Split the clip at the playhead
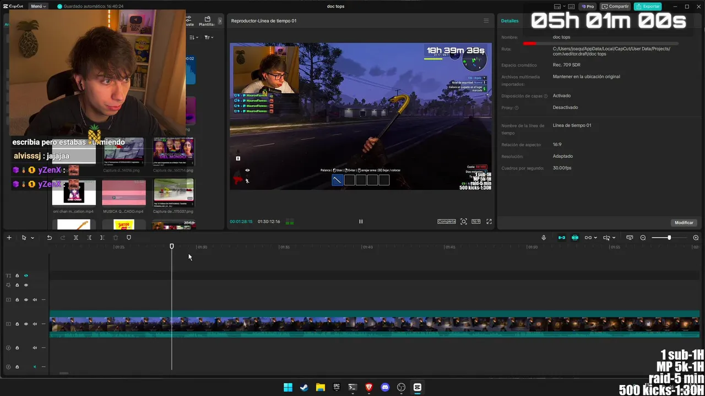This screenshot has height=396, width=705. (x=76, y=238)
